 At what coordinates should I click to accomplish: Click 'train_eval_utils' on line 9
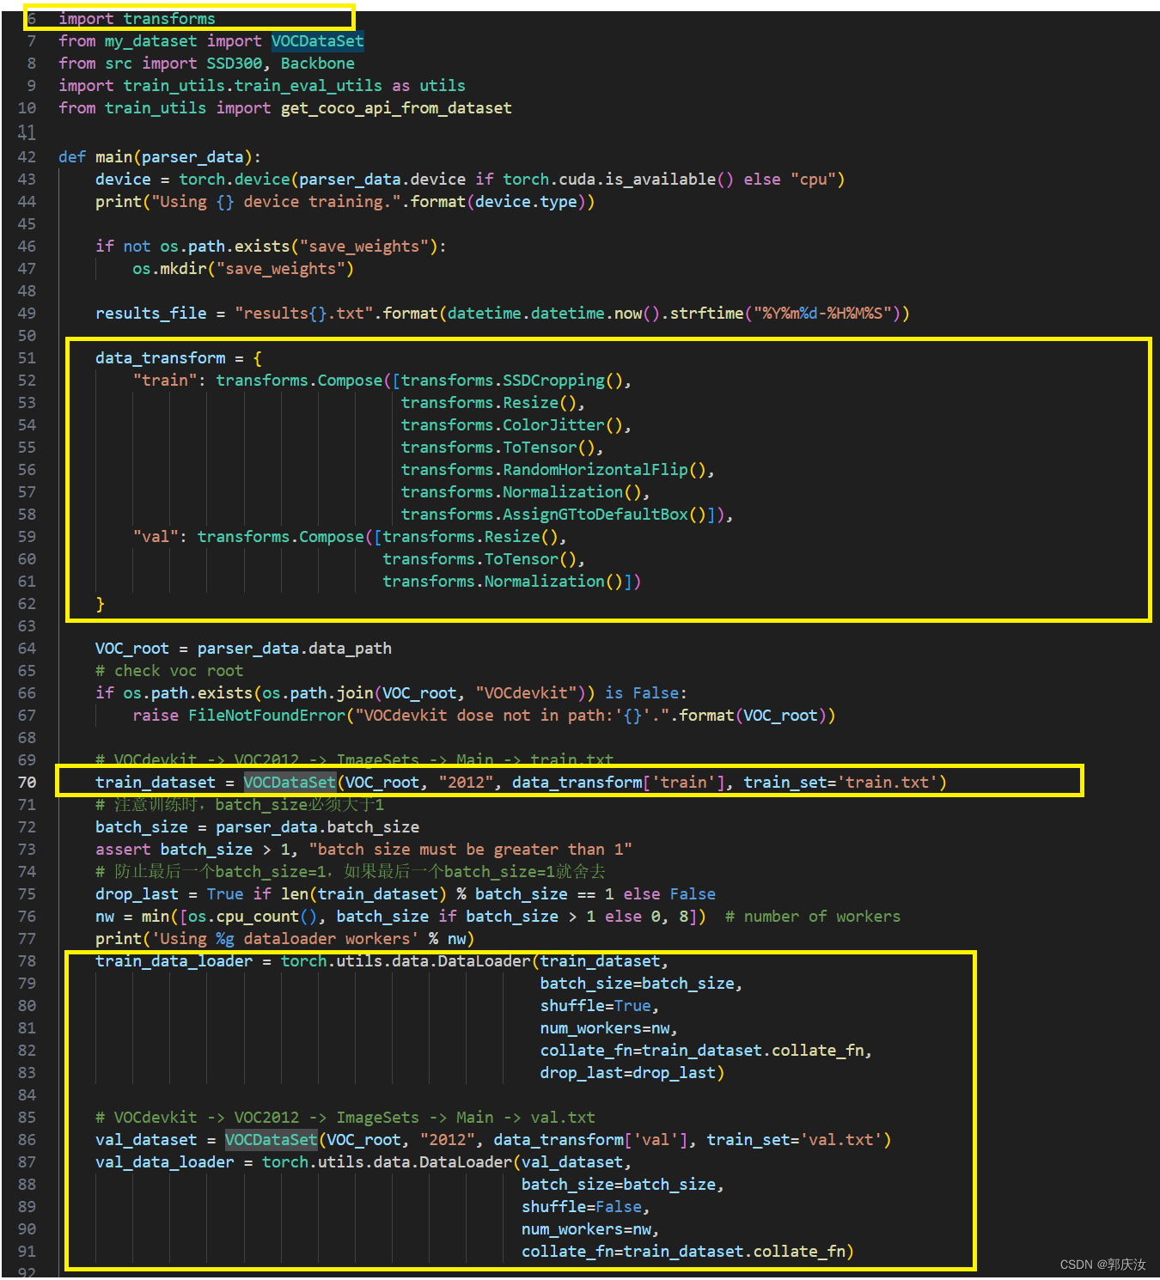[308, 86]
